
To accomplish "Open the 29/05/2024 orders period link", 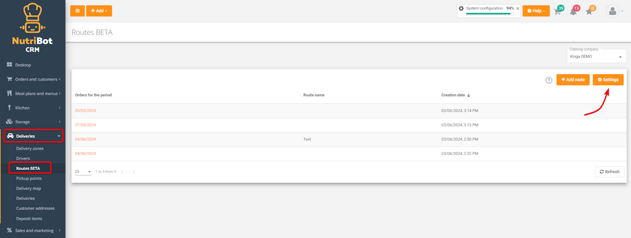I will pyautogui.click(x=85, y=110).
